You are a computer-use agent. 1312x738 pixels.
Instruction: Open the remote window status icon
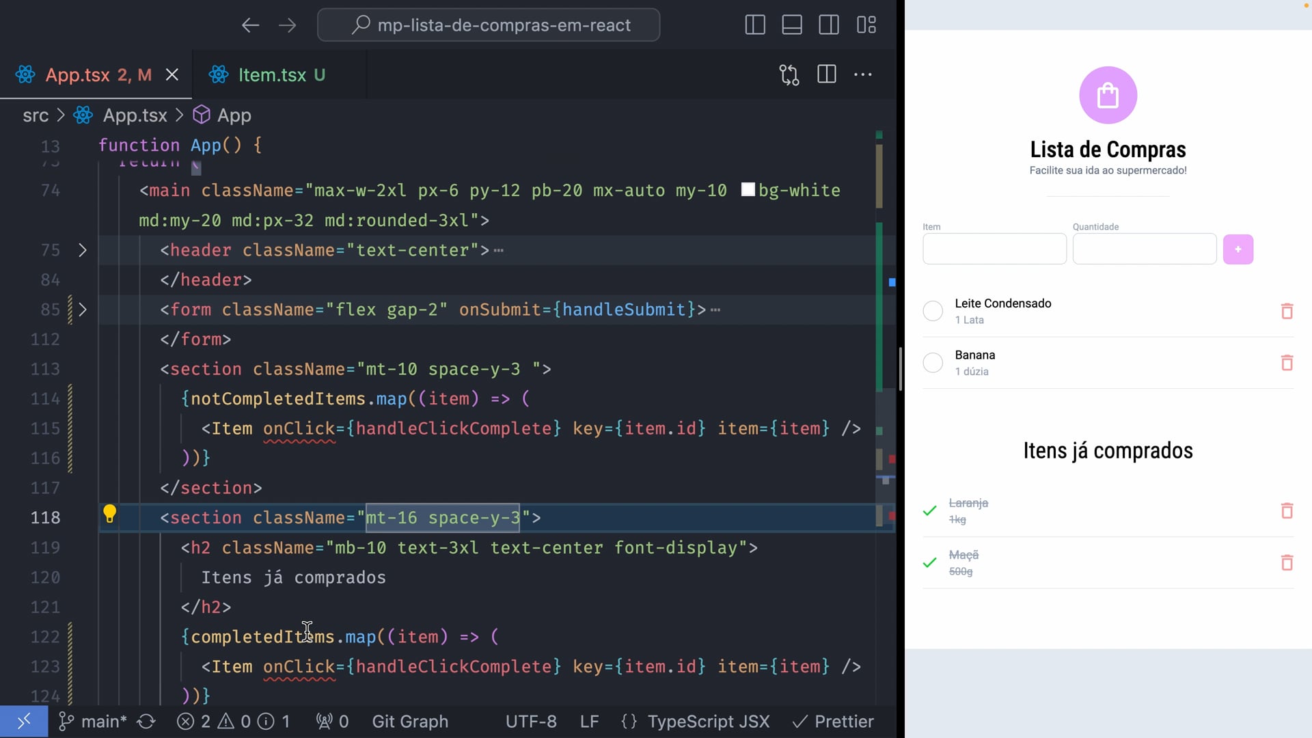click(x=24, y=722)
